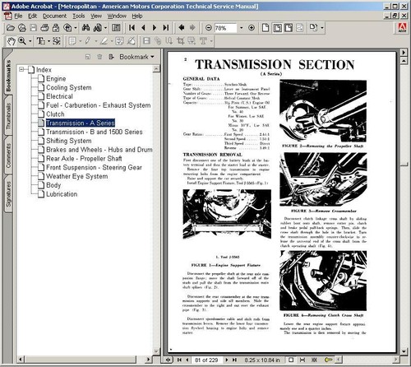Select the Text Select tool
411x367 pixels.
click(41, 41)
